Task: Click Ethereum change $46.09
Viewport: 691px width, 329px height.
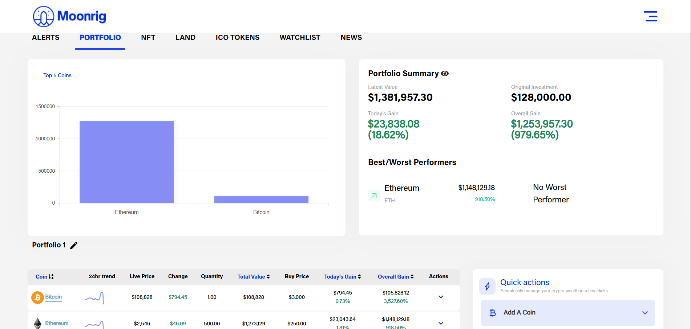Action: pos(178,324)
